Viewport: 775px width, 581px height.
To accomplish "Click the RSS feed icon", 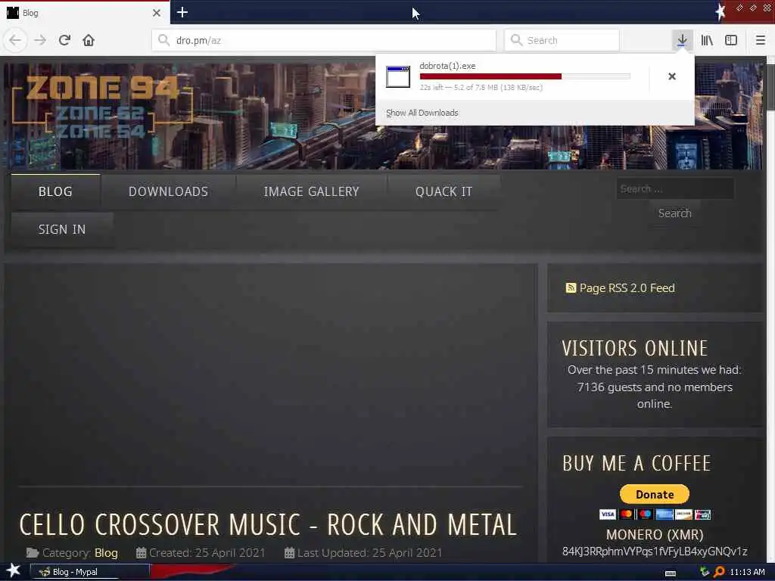I will (571, 288).
